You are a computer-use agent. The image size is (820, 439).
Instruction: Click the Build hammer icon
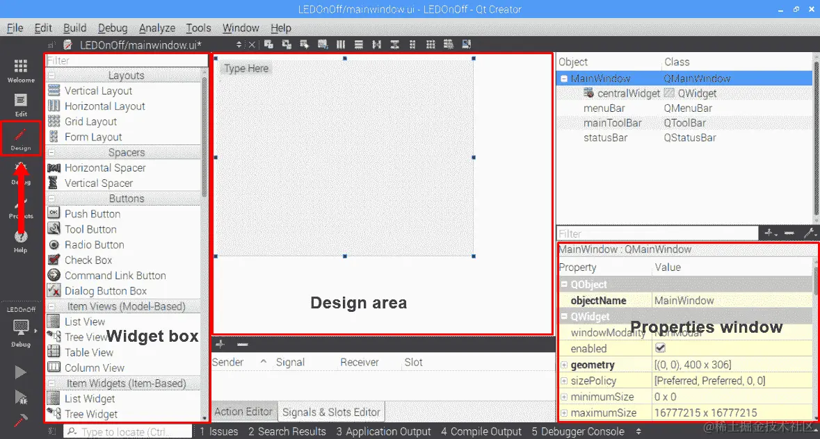(x=20, y=420)
